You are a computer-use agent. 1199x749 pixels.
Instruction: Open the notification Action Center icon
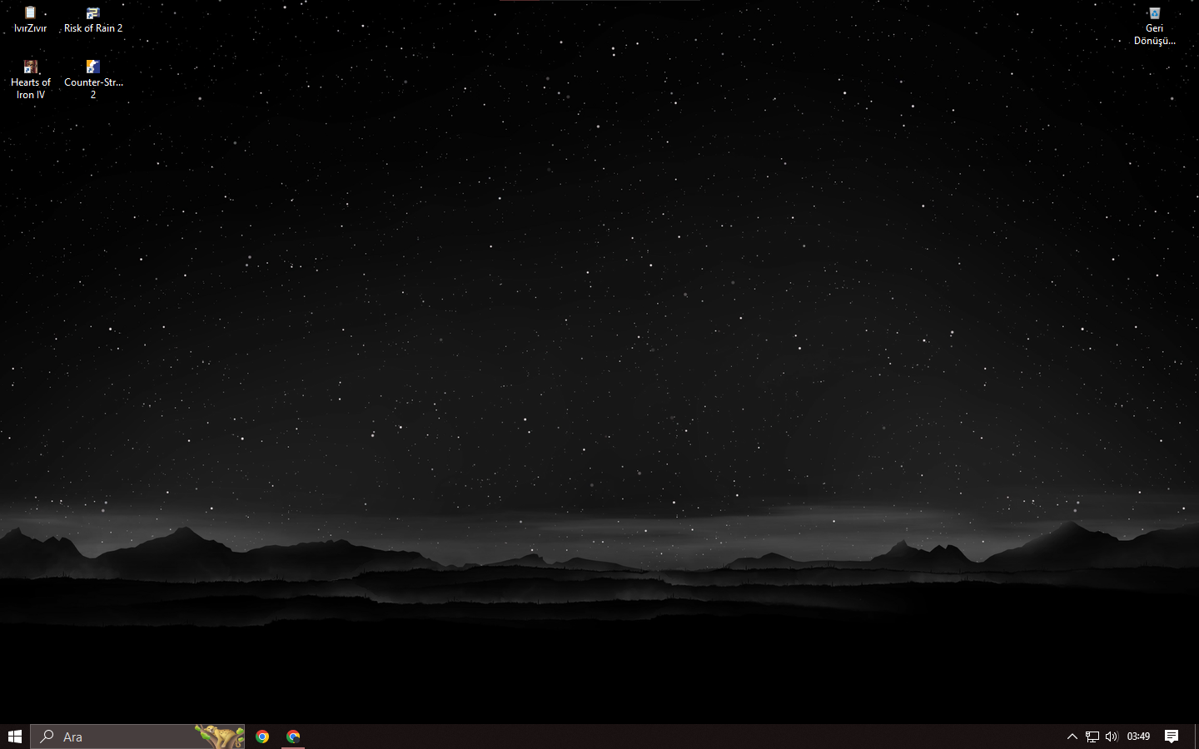[1172, 737]
